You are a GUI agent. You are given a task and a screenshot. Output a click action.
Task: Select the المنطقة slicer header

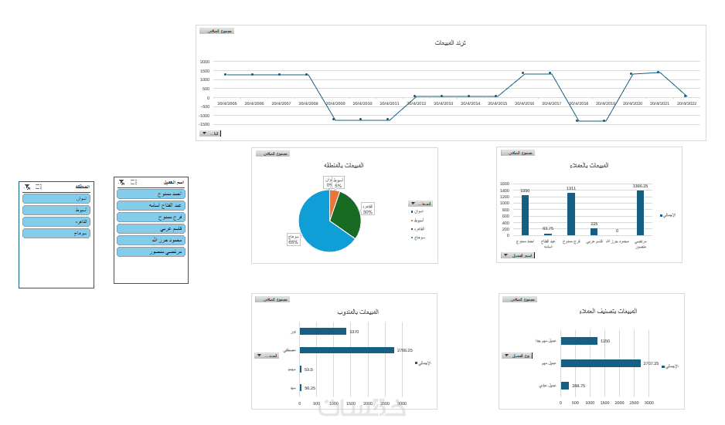83,187
